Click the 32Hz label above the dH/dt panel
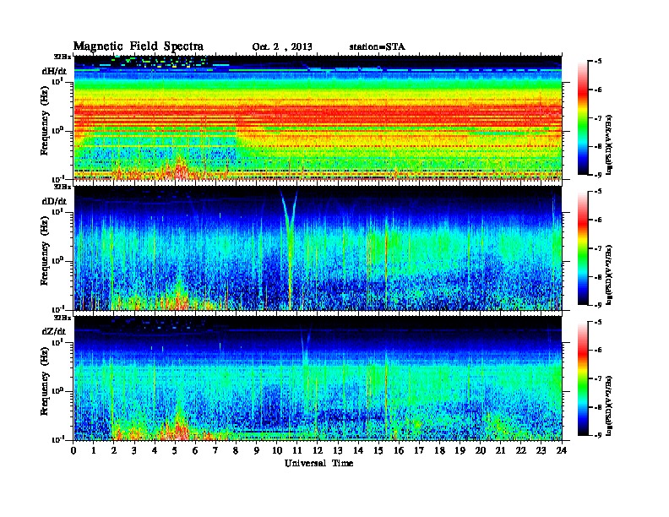The height and width of the screenshot is (517, 669). point(63,57)
